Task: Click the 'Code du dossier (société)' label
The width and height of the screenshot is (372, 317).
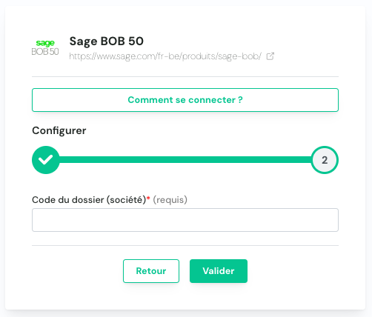Action: click(x=89, y=200)
